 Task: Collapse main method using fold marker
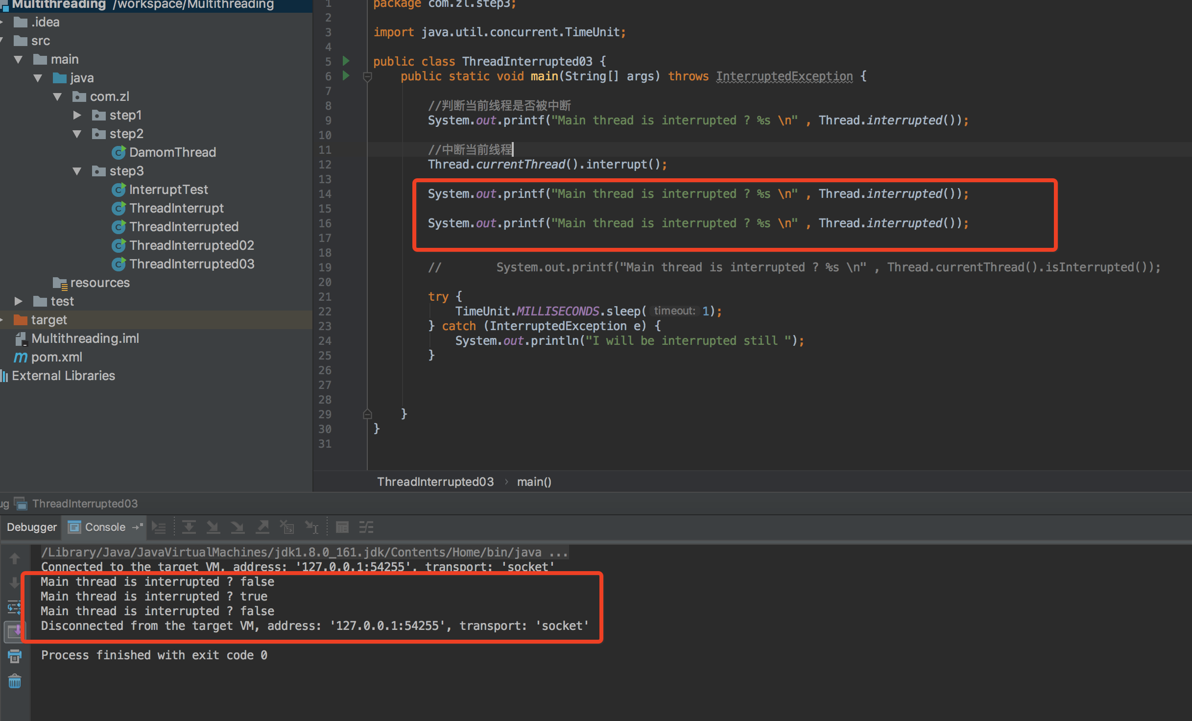[x=367, y=76]
